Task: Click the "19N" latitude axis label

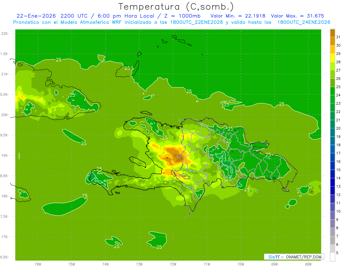Action: pos(4,156)
